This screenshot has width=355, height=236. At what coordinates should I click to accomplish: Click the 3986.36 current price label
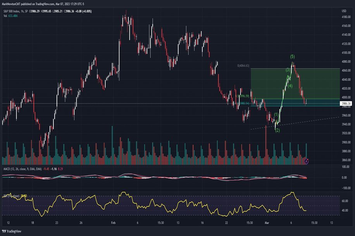pos(345,103)
